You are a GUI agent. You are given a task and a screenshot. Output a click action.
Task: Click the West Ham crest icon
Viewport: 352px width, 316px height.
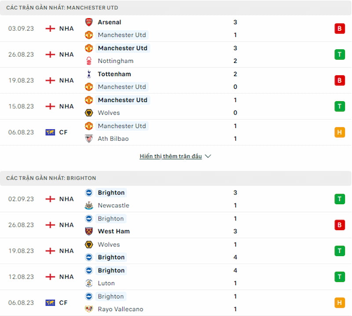point(89,231)
